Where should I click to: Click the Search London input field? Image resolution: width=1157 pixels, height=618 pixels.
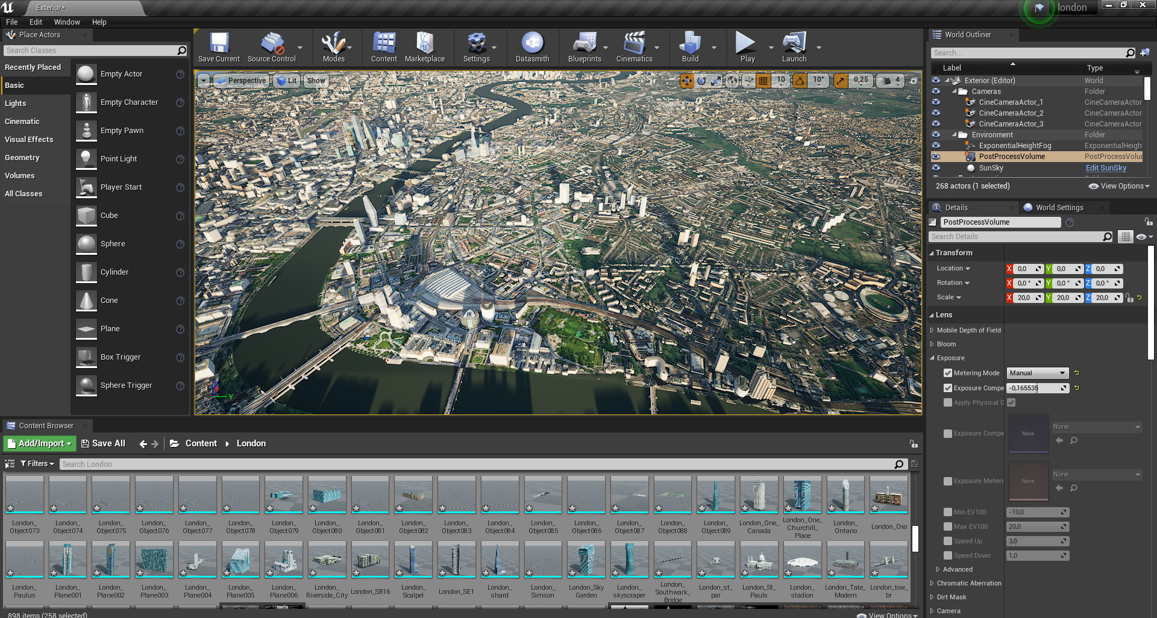click(x=484, y=464)
